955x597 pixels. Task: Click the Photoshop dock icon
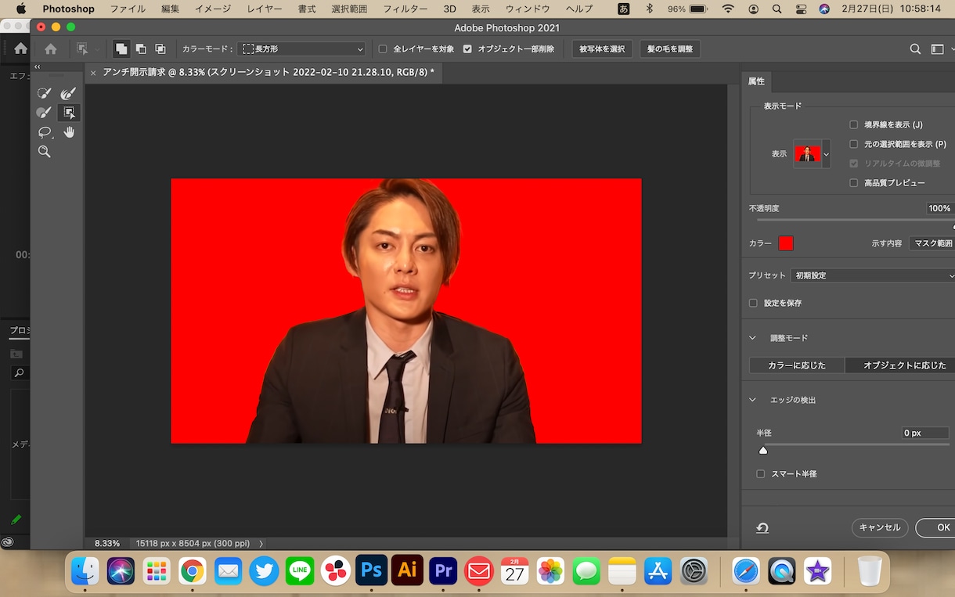371,570
